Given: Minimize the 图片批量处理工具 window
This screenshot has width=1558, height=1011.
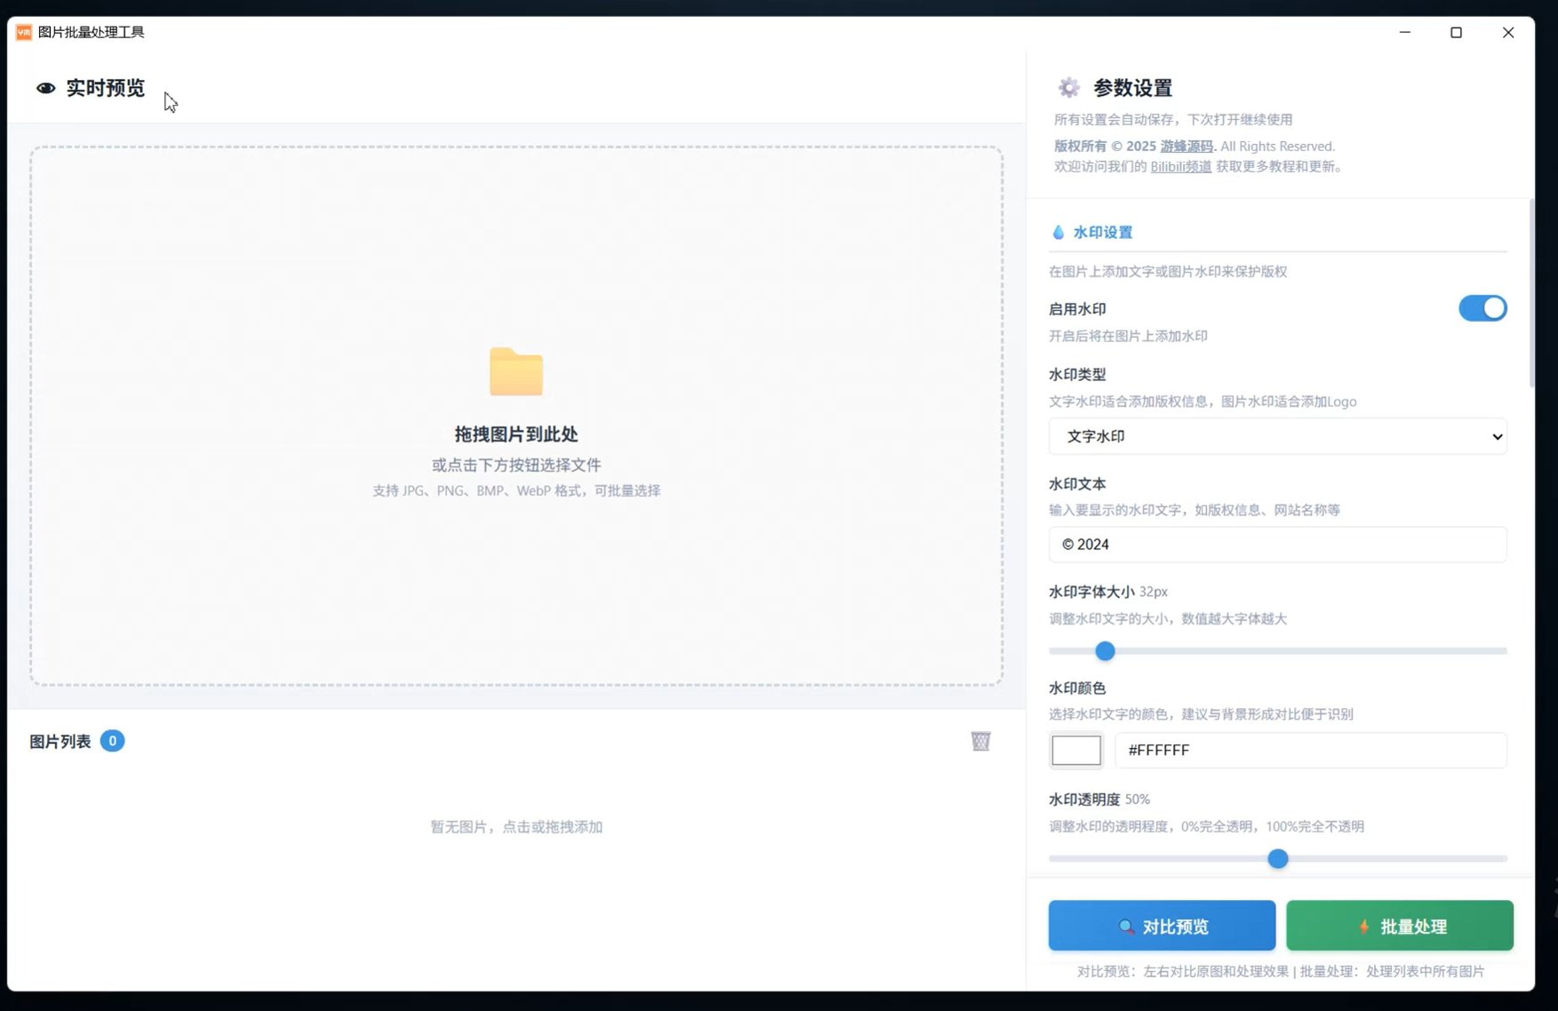Looking at the screenshot, I should (1405, 33).
